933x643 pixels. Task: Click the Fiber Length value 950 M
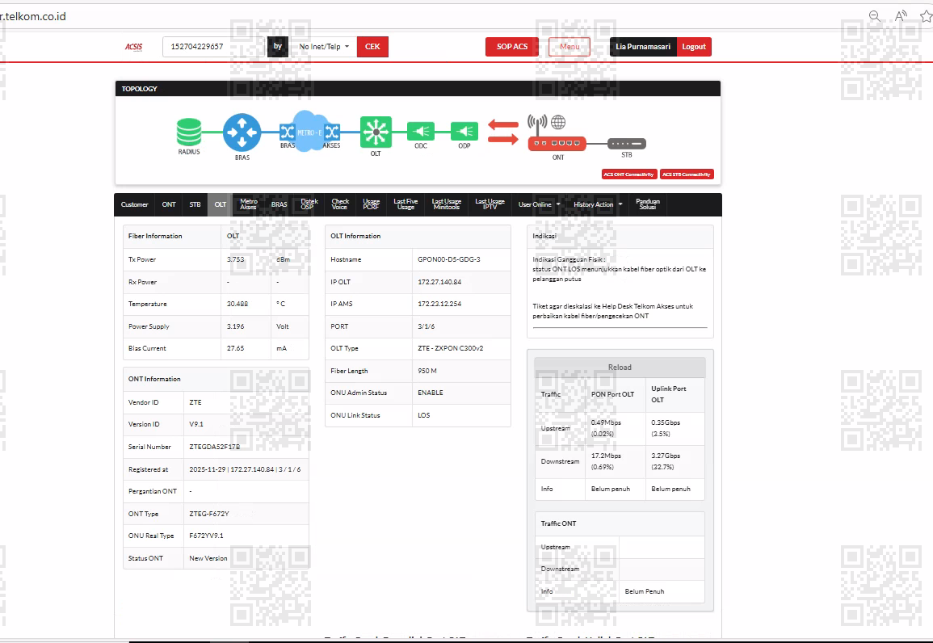point(427,371)
